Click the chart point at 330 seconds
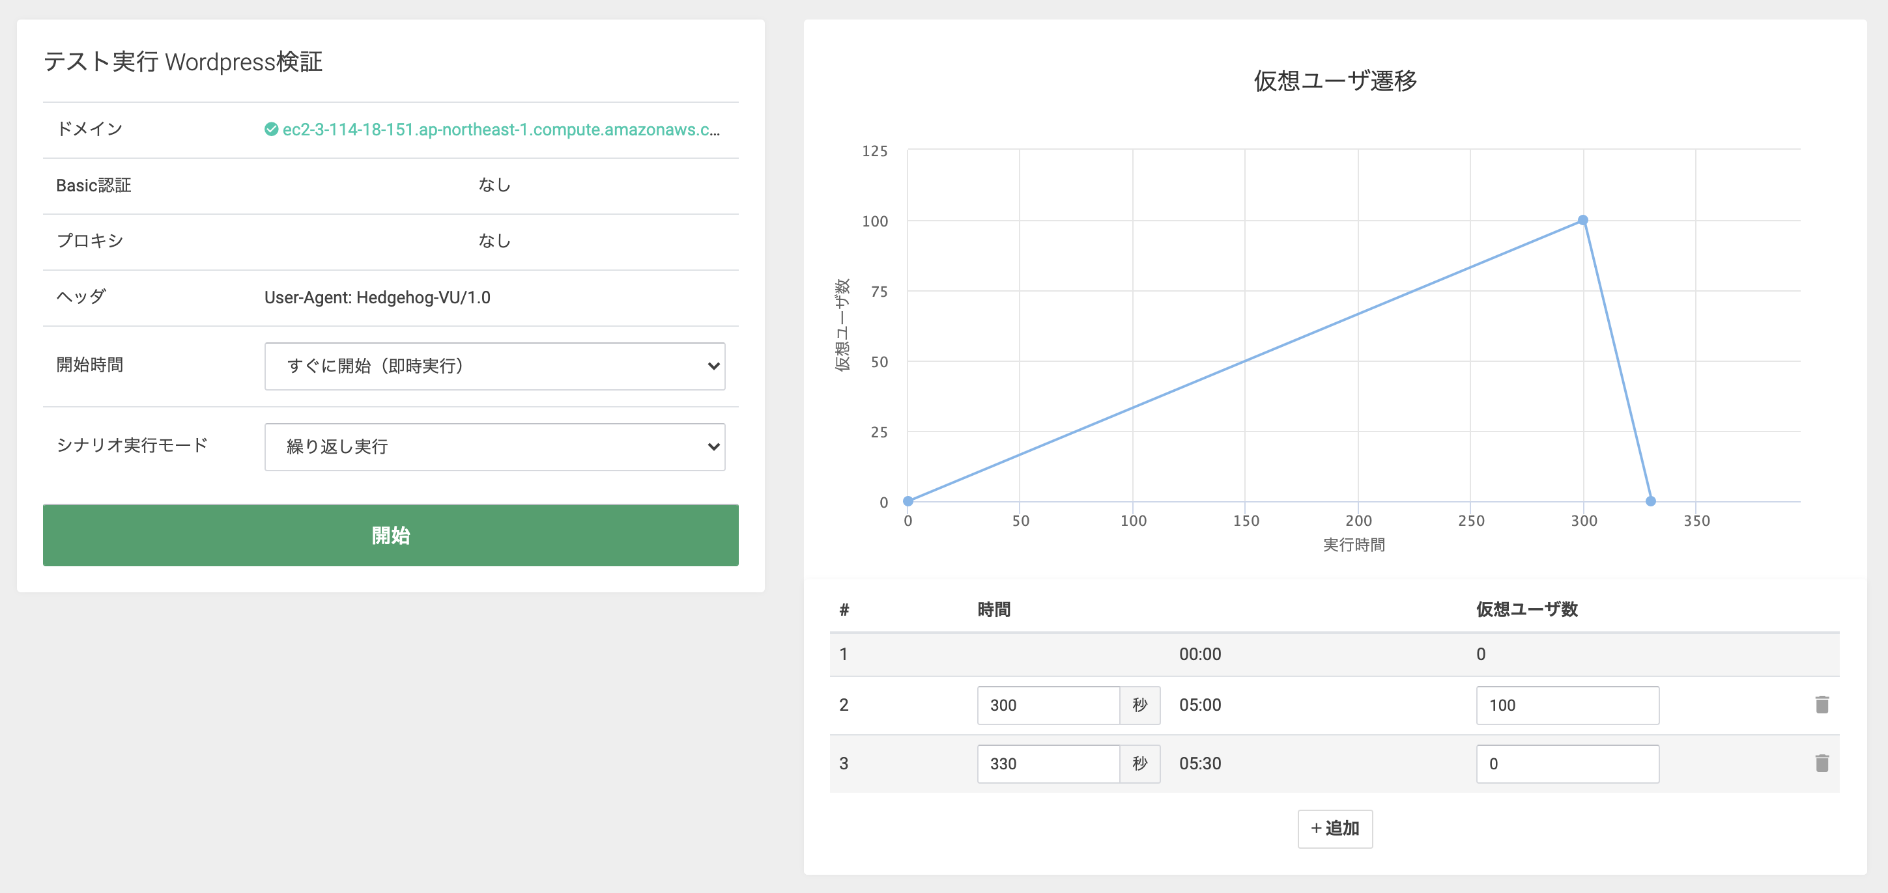The image size is (1888, 893). pos(1651,501)
